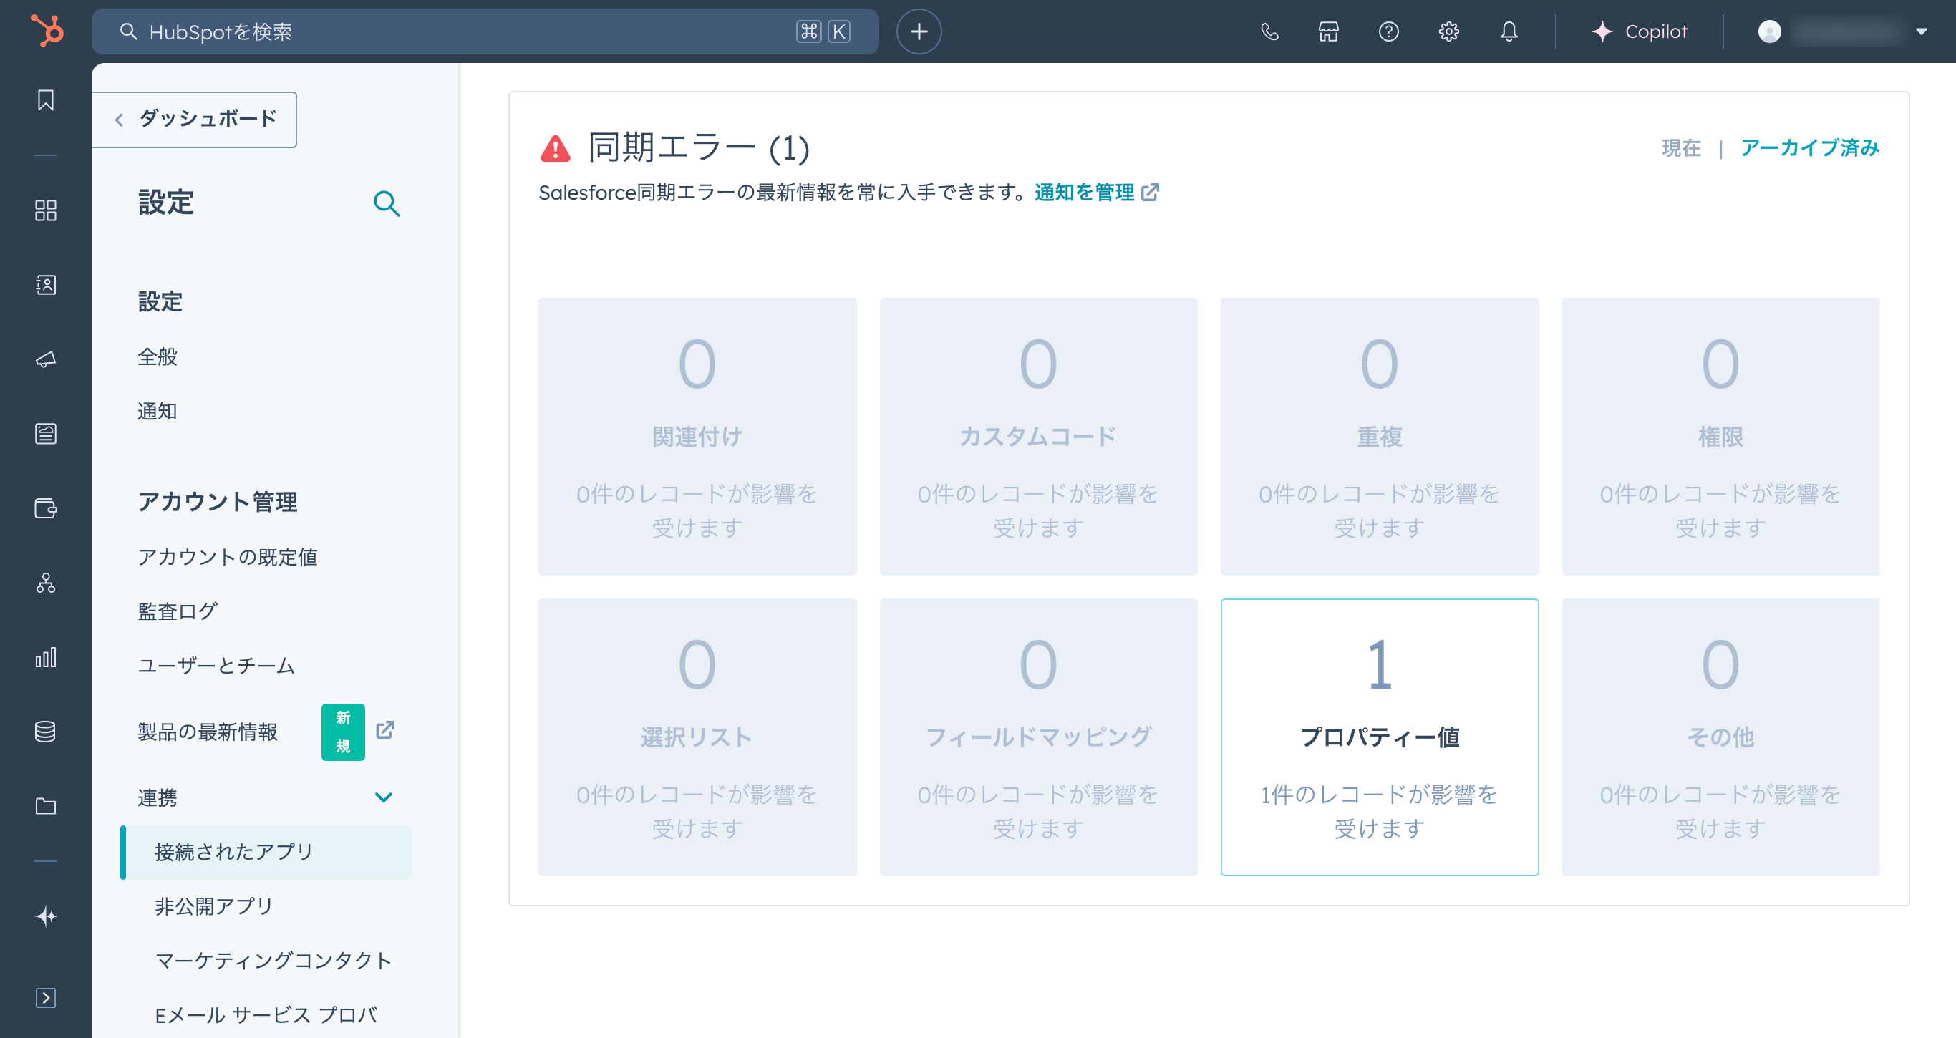Open the 権限 error card
The height and width of the screenshot is (1038, 1956).
pyautogui.click(x=1720, y=437)
